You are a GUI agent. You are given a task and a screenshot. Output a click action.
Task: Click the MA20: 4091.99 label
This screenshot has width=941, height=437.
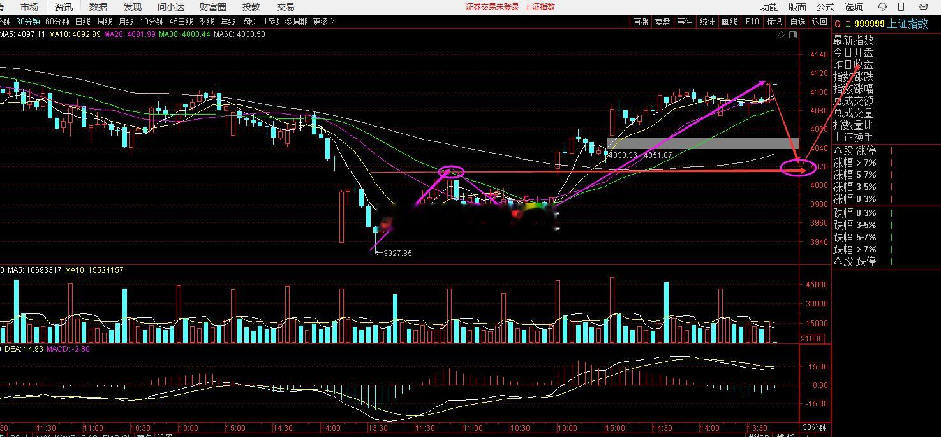click(x=130, y=34)
